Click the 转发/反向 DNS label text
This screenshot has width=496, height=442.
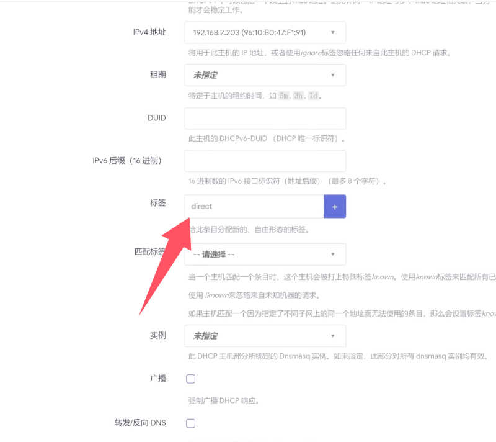click(140, 423)
